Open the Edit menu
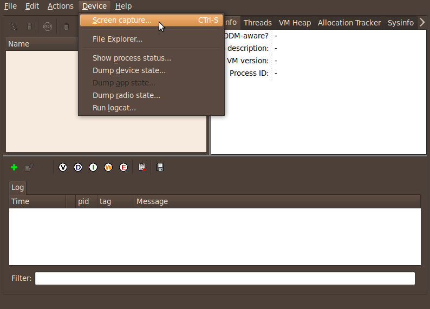This screenshot has height=309, width=430. (32, 6)
